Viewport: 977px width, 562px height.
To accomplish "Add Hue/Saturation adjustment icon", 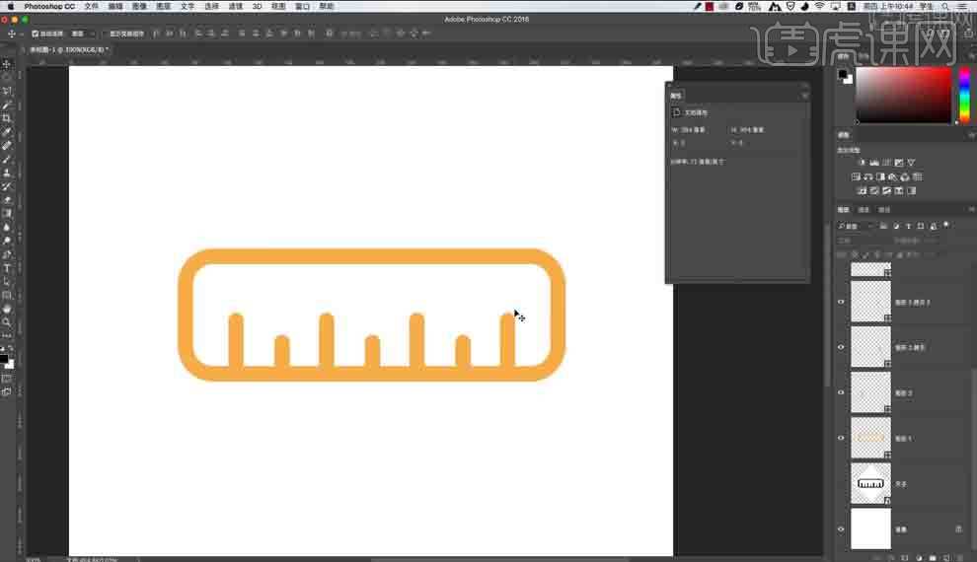I will coord(856,176).
